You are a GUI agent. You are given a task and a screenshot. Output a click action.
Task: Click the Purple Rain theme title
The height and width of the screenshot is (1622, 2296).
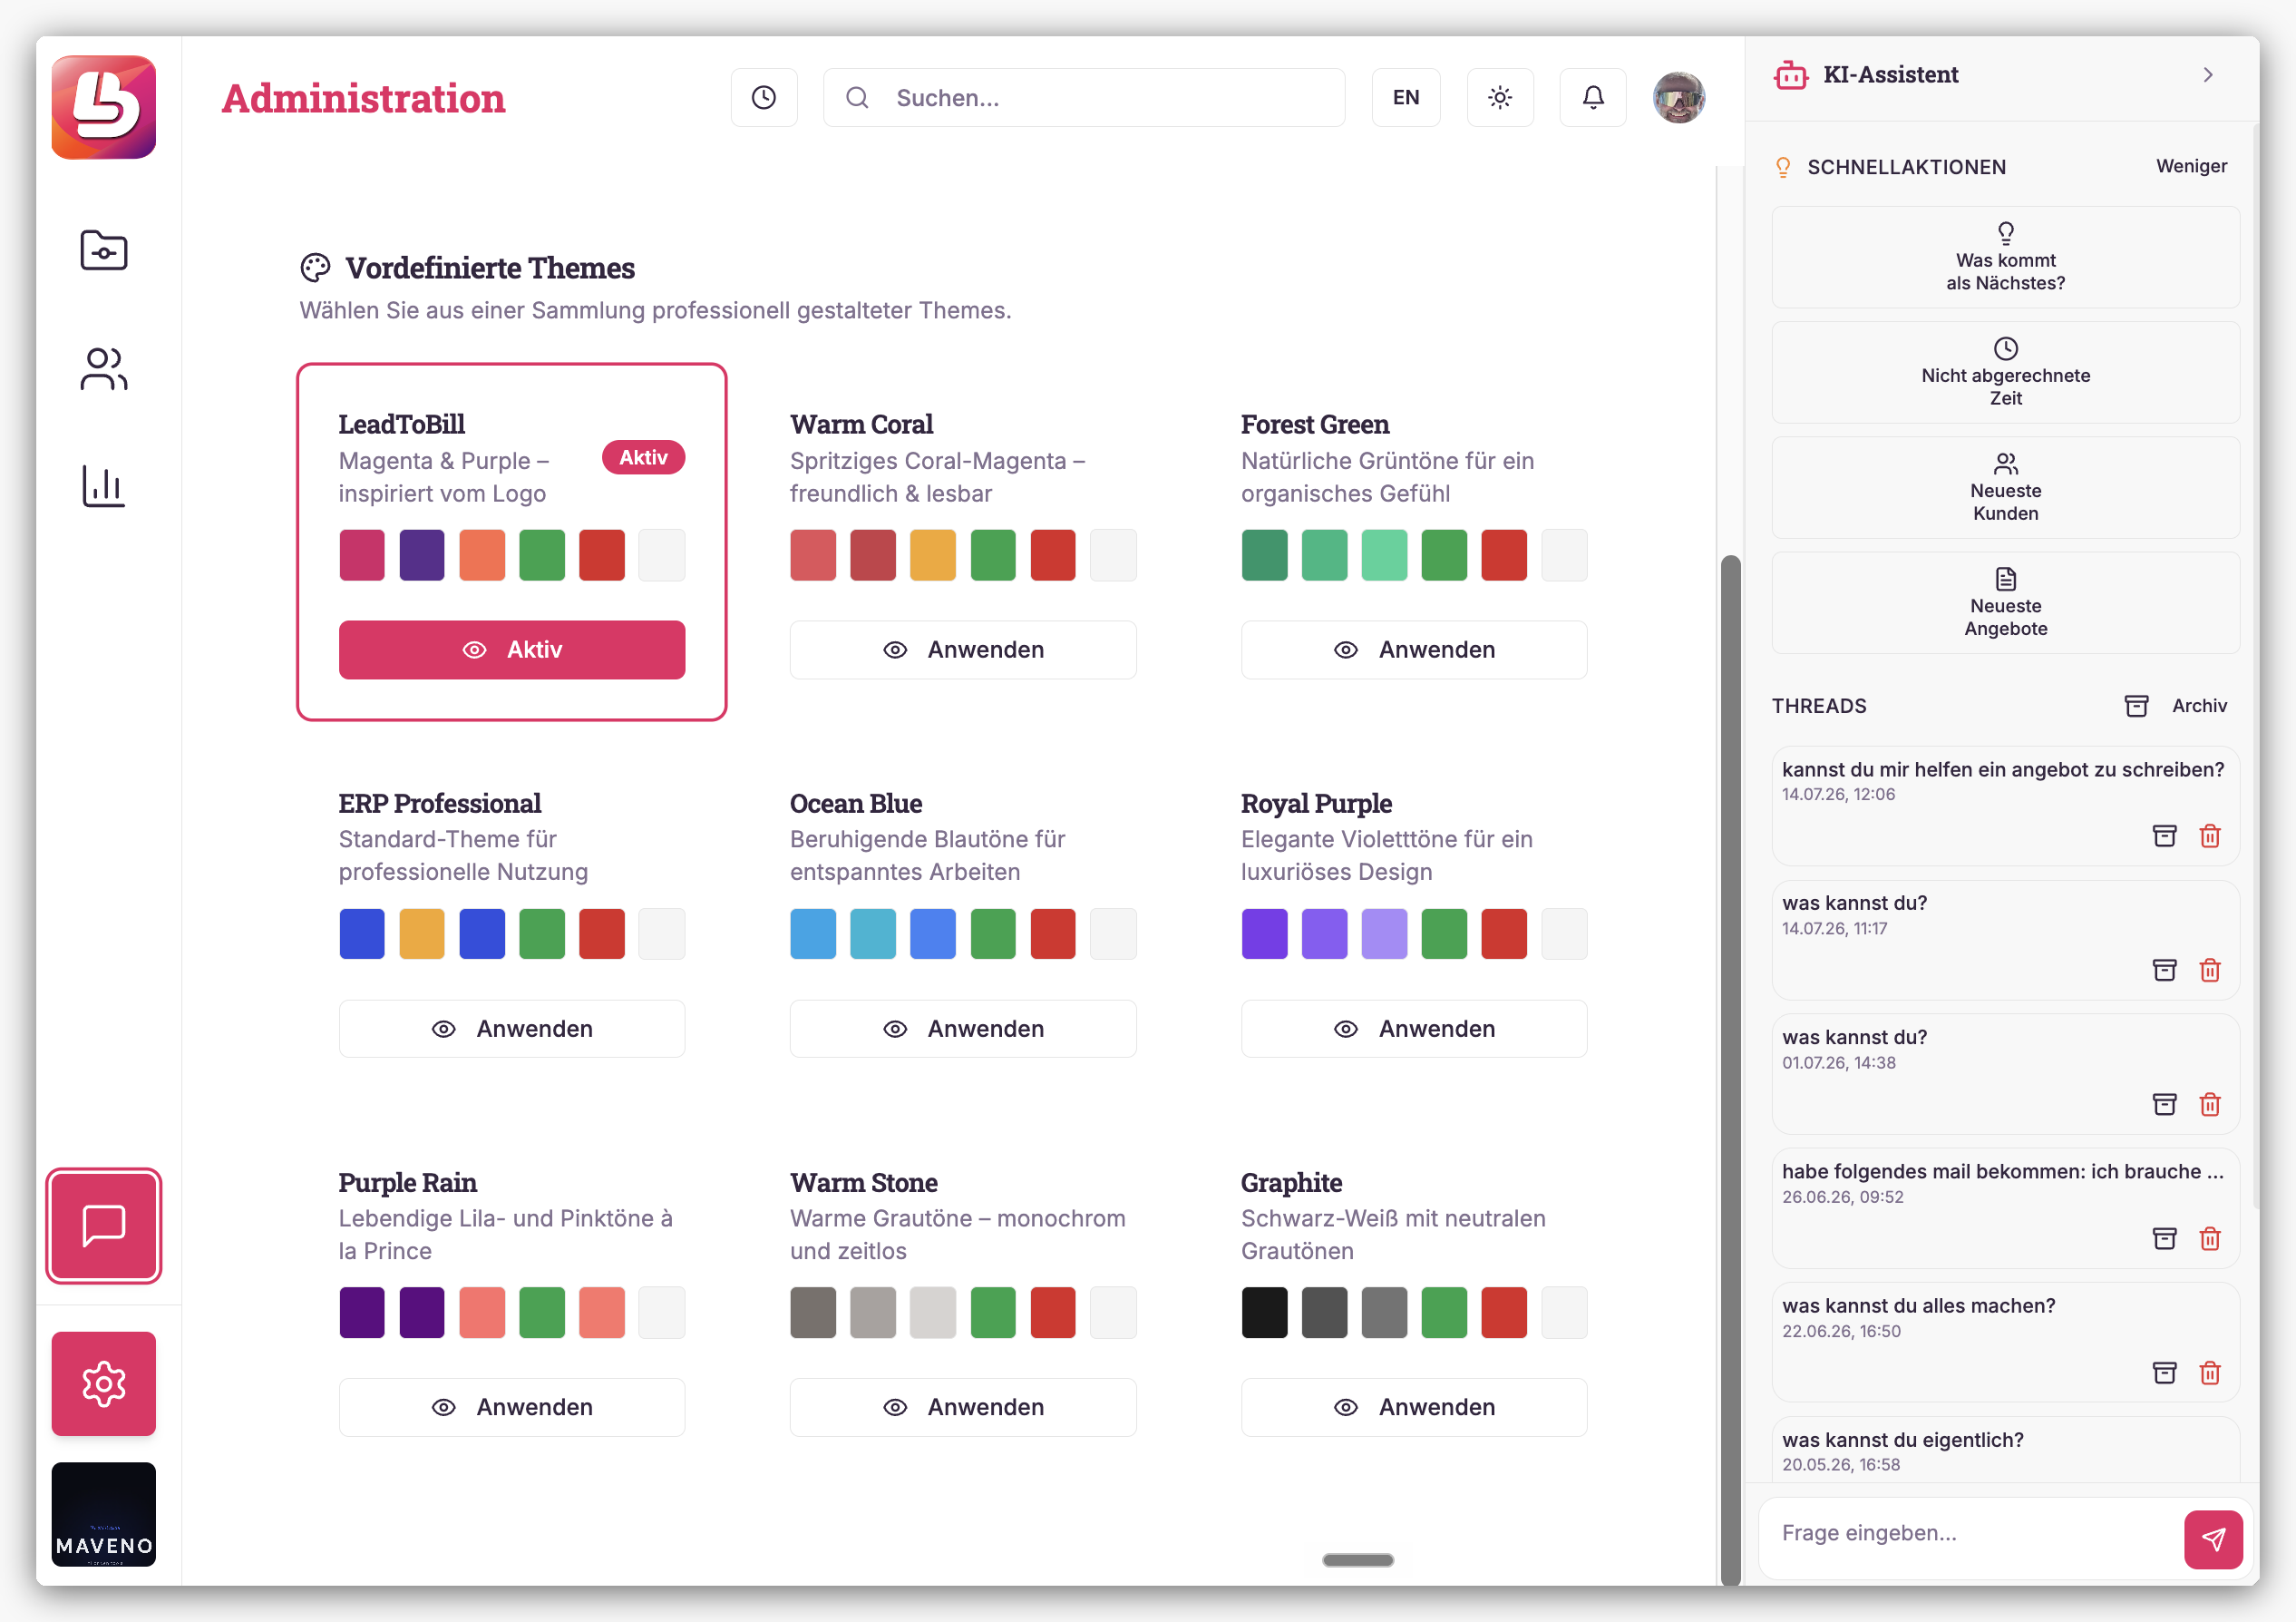(x=408, y=1183)
